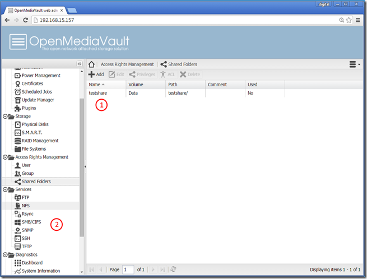The width and height of the screenshot is (367, 279).
Task: Add a new shared folder
Action: (96, 75)
